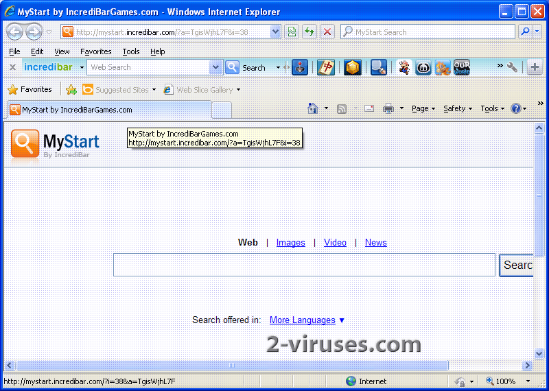The width and height of the screenshot is (549, 391).
Task: Open the Help menu
Action: coord(158,51)
